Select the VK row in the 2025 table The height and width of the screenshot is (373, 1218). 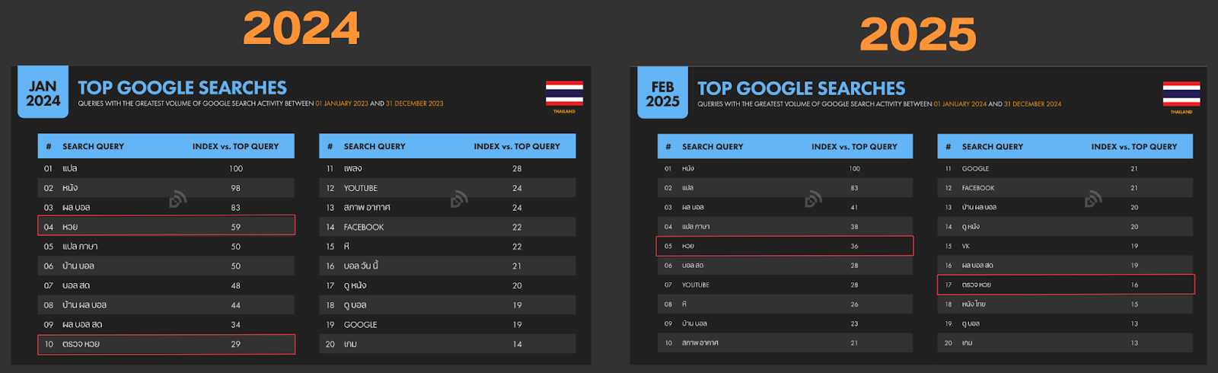point(1065,247)
